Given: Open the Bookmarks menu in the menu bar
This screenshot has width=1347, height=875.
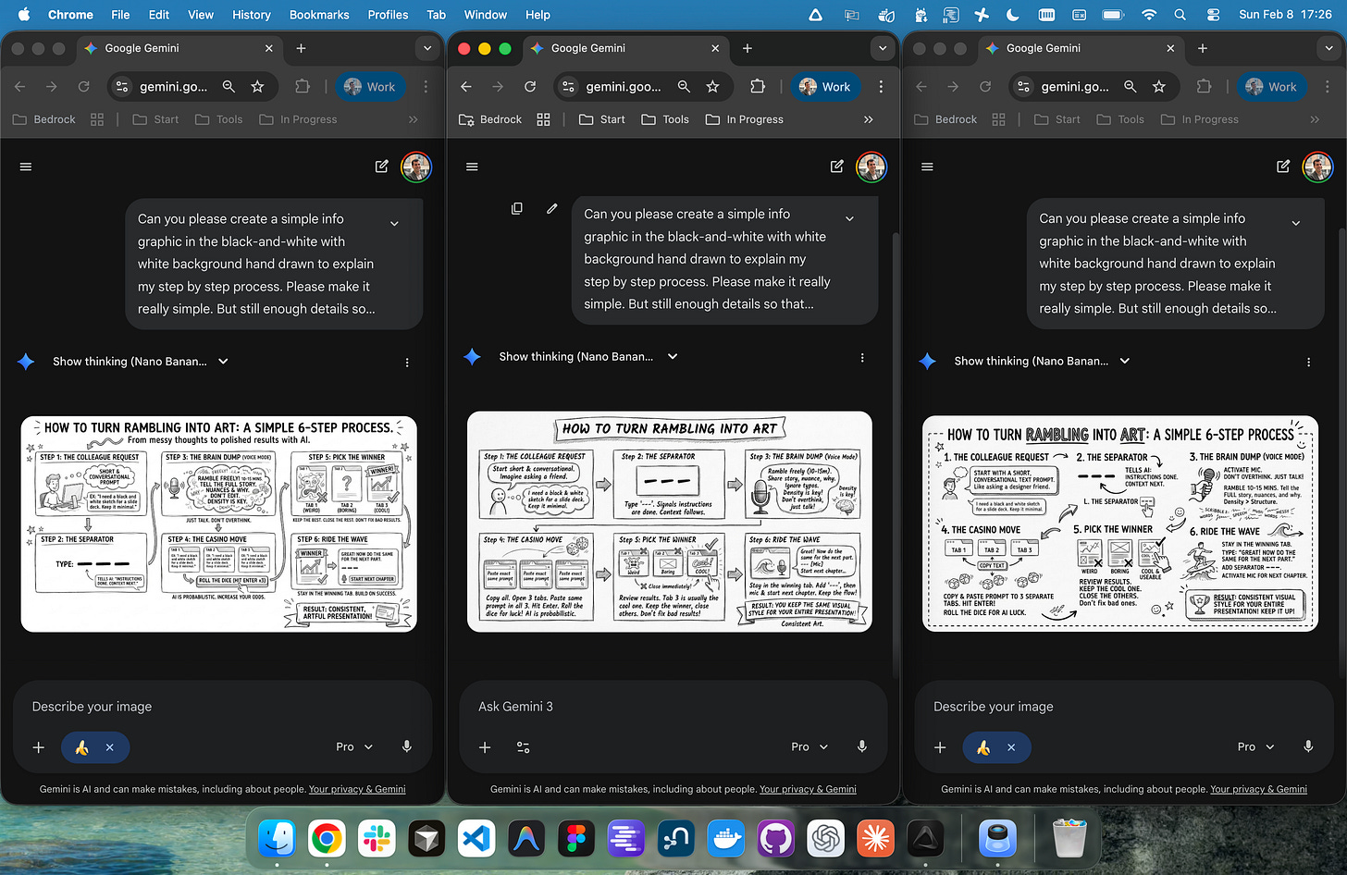Looking at the screenshot, I should point(318,14).
